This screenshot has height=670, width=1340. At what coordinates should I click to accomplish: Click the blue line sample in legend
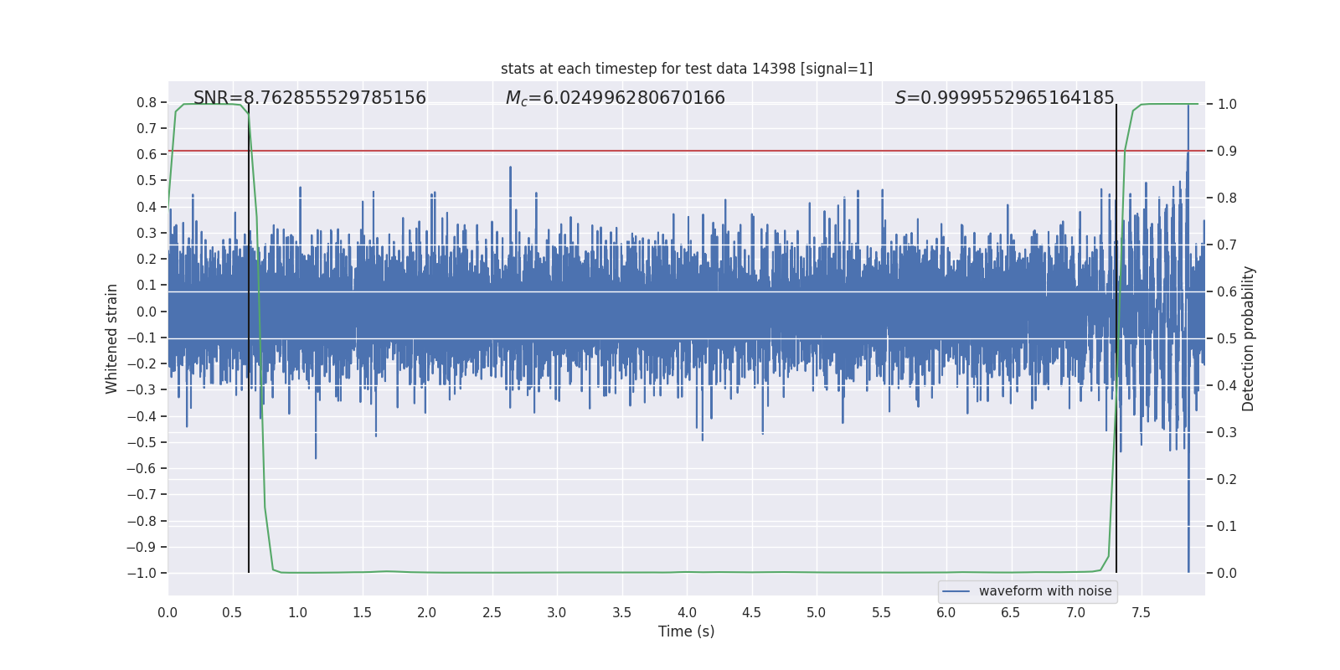tap(956, 591)
